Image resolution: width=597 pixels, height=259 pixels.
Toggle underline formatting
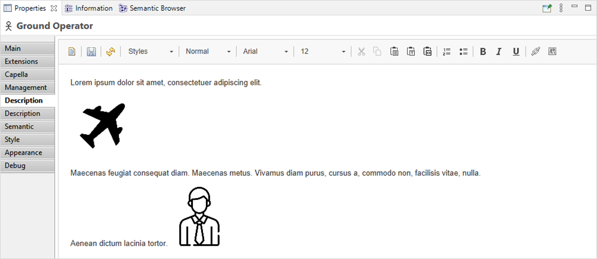[516, 52]
